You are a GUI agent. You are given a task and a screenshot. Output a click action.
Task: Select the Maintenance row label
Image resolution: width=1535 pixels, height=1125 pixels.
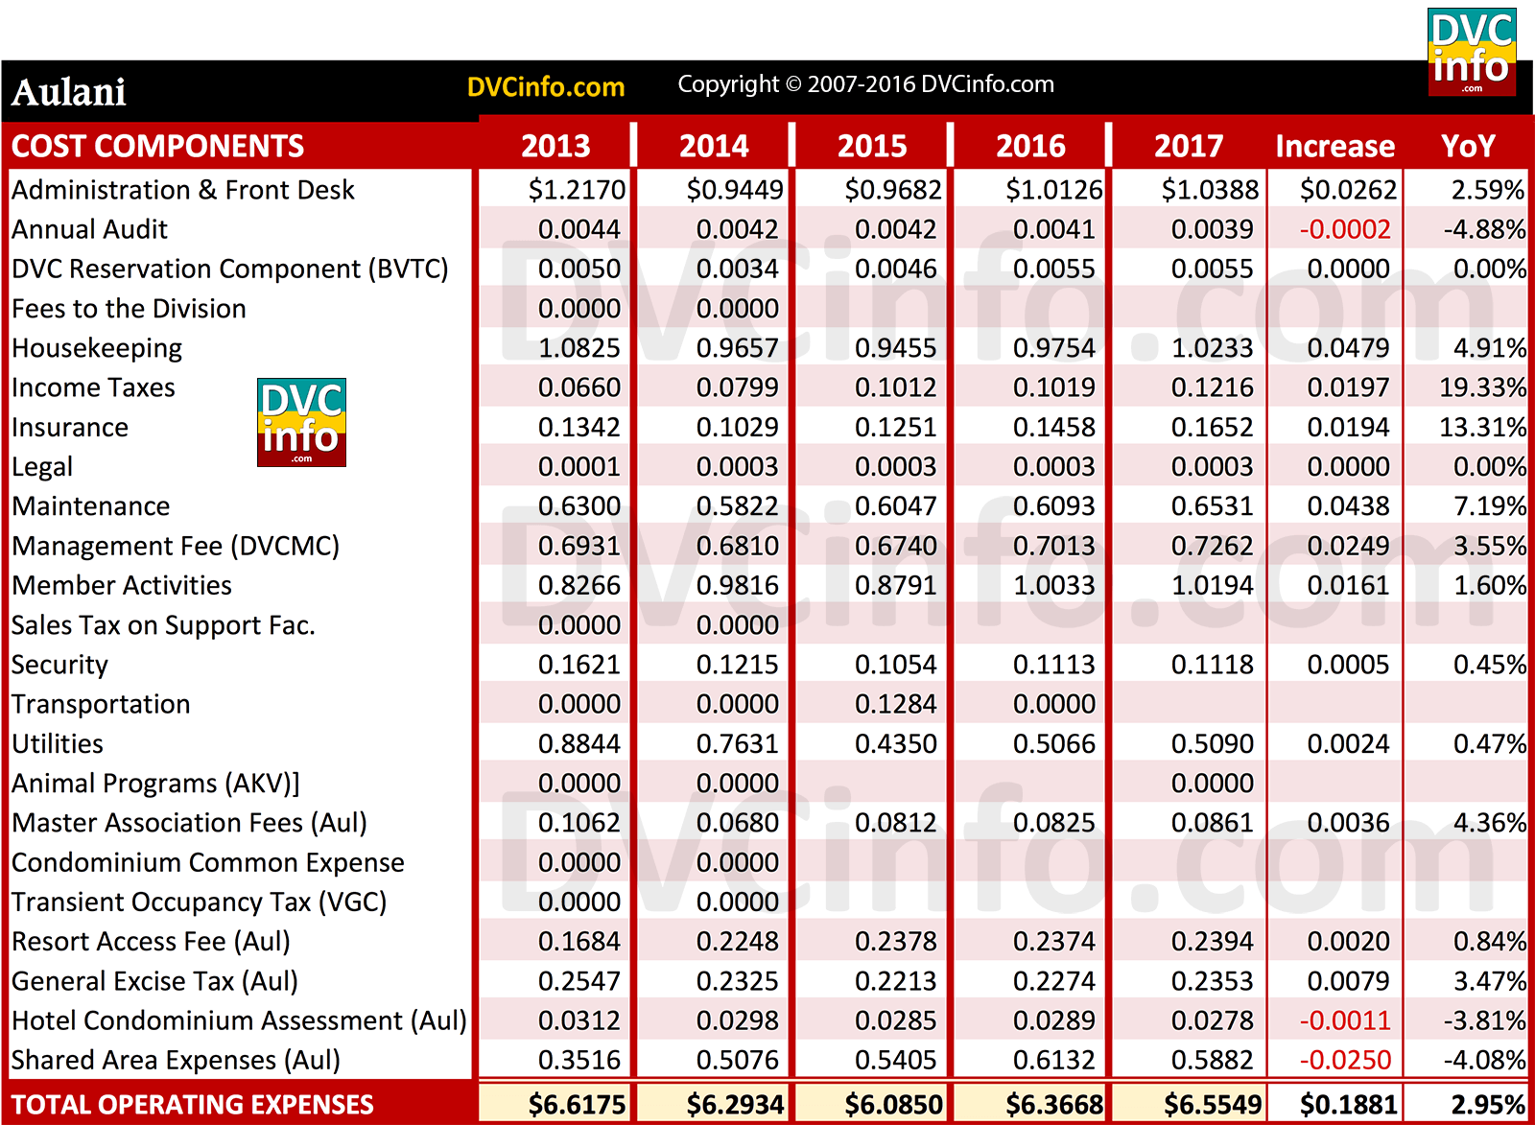[x=90, y=506]
